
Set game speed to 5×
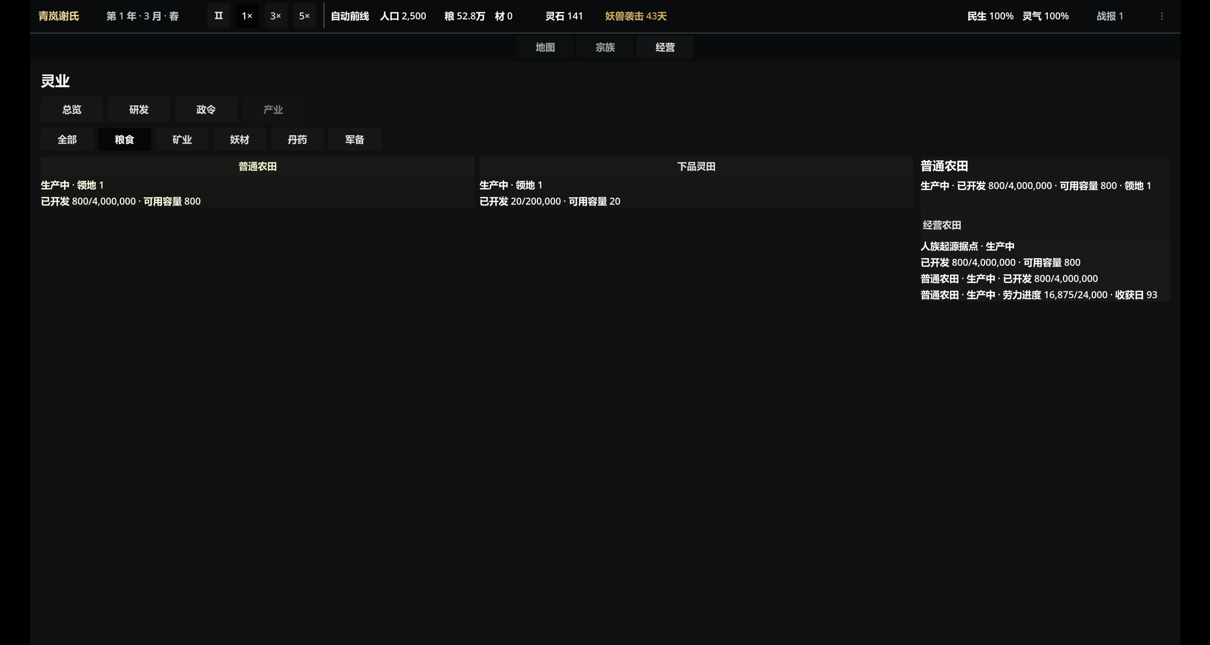click(x=304, y=16)
